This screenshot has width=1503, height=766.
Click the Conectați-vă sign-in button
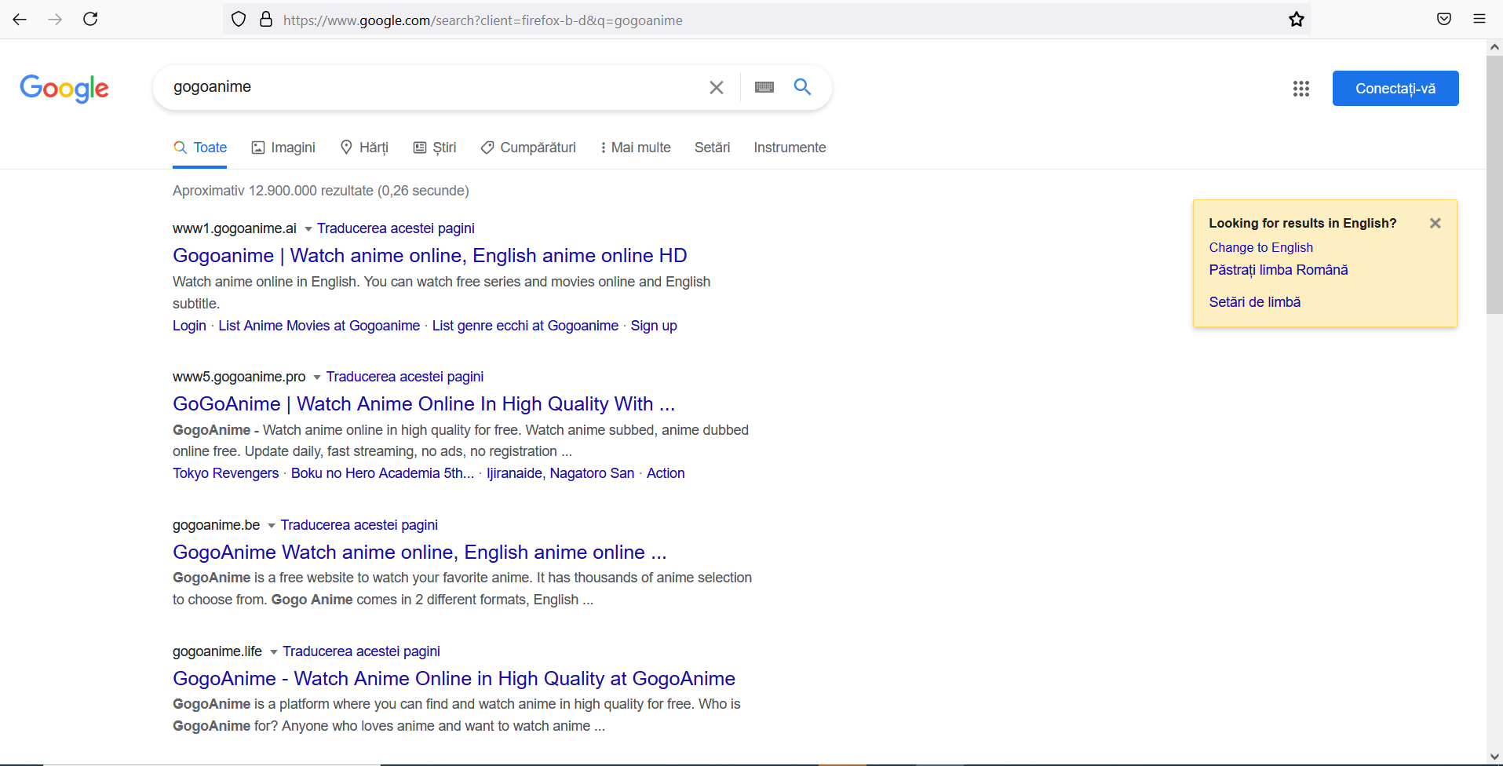tap(1395, 88)
